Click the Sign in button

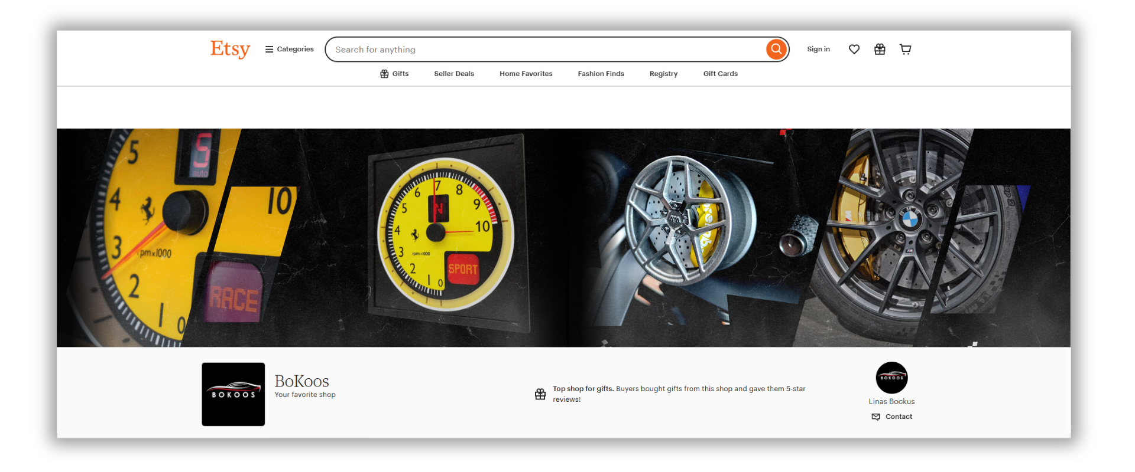[x=818, y=50]
